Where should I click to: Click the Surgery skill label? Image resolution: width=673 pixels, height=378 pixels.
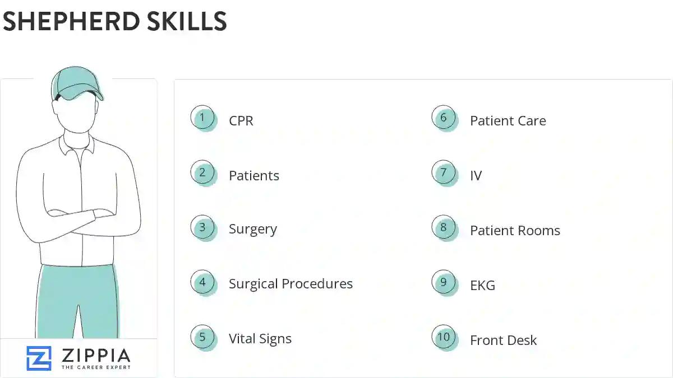tap(253, 230)
